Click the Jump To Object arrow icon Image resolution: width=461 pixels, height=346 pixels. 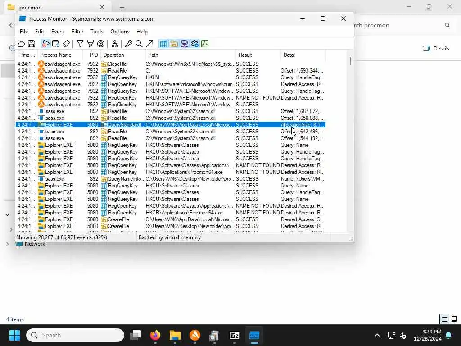tap(149, 44)
